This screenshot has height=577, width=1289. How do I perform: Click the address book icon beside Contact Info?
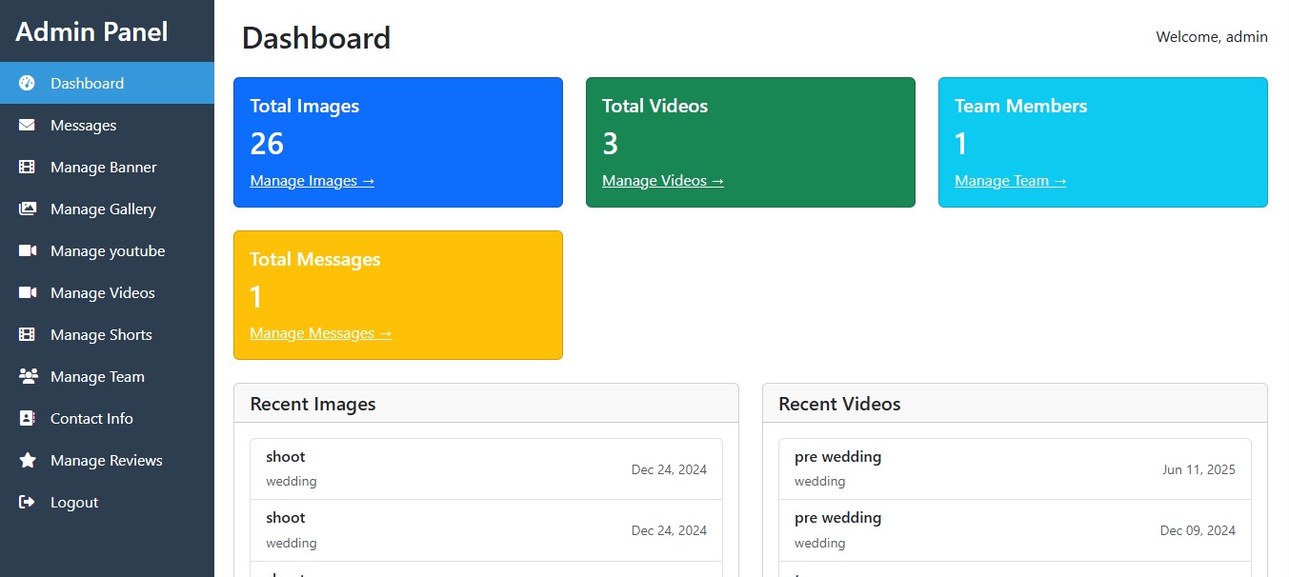[28, 418]
